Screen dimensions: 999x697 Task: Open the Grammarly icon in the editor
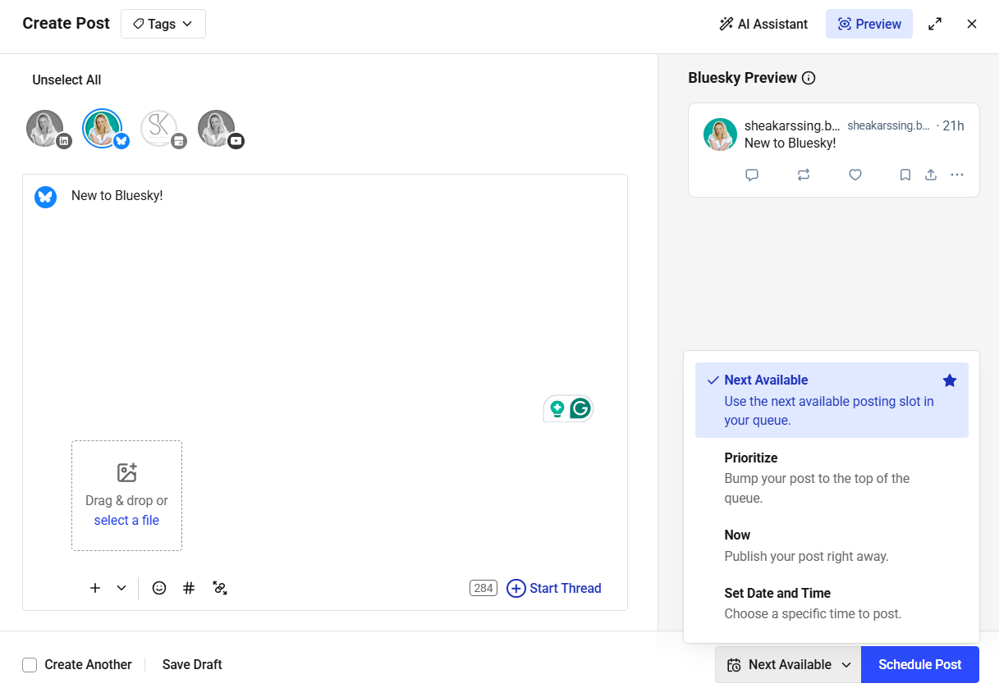coord(580,408)
